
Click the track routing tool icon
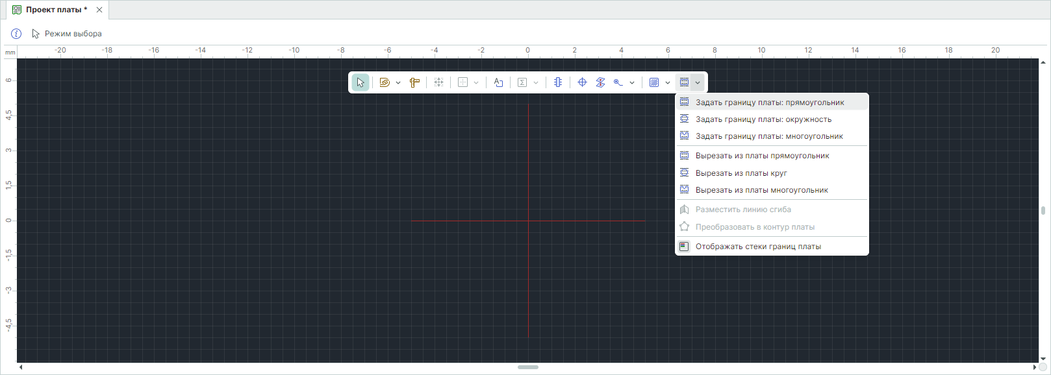(385, 82)
